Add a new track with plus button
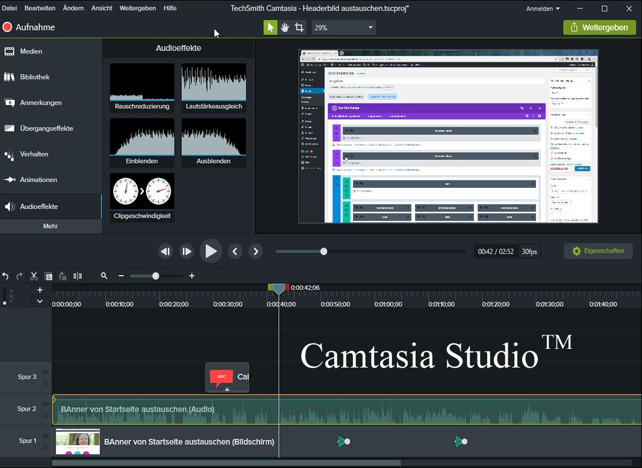This screenshot has height=468, width=642. [x=40, y=290]
